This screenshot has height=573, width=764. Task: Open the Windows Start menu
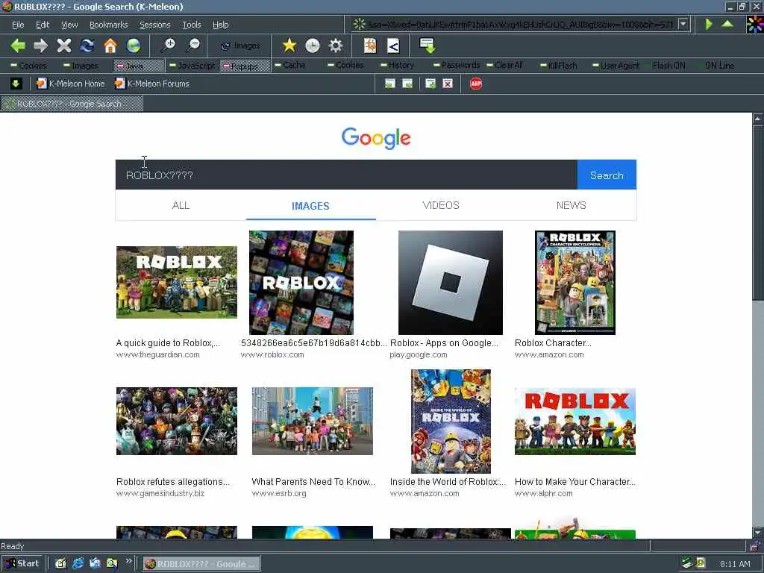click(22, 564)
